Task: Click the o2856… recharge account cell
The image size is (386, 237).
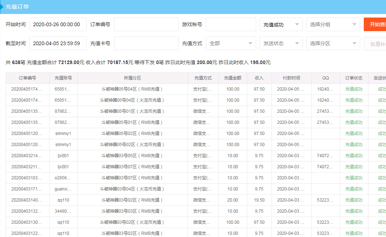Action: tap(63, 178)
